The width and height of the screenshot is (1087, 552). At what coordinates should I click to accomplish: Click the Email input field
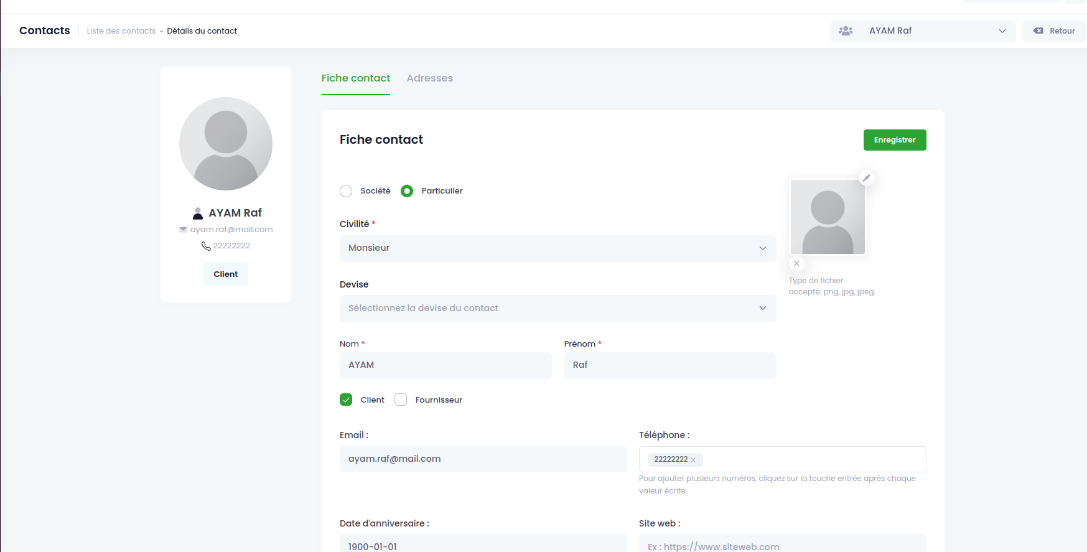[x=483, y=459]
